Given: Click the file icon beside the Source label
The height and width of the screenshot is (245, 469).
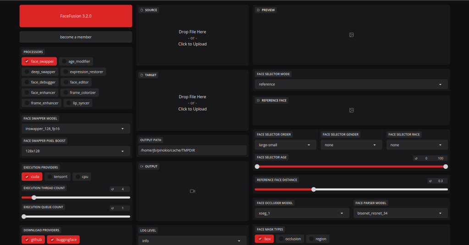Looking at the screenshot, I should pyautogui.click(x=141, y=10).
